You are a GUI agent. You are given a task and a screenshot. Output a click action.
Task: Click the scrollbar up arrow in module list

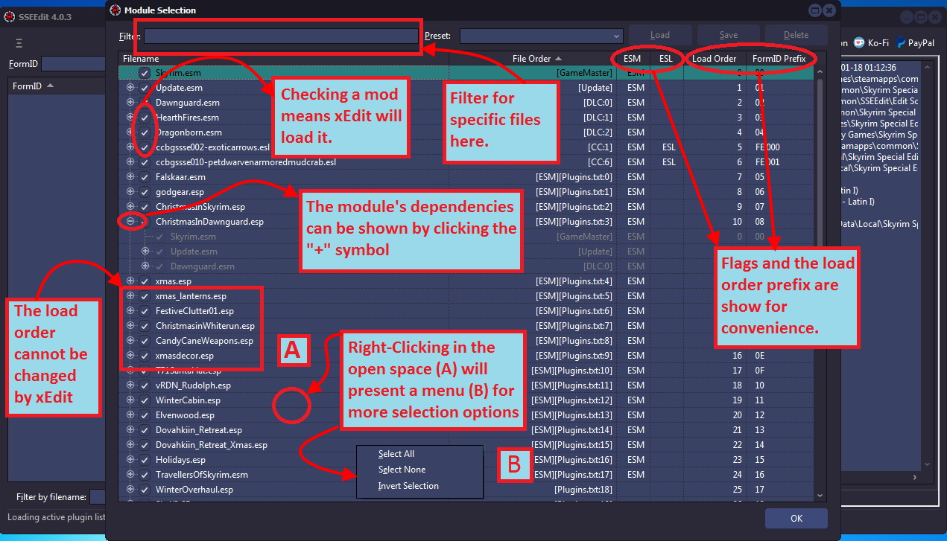coord(820,71)
